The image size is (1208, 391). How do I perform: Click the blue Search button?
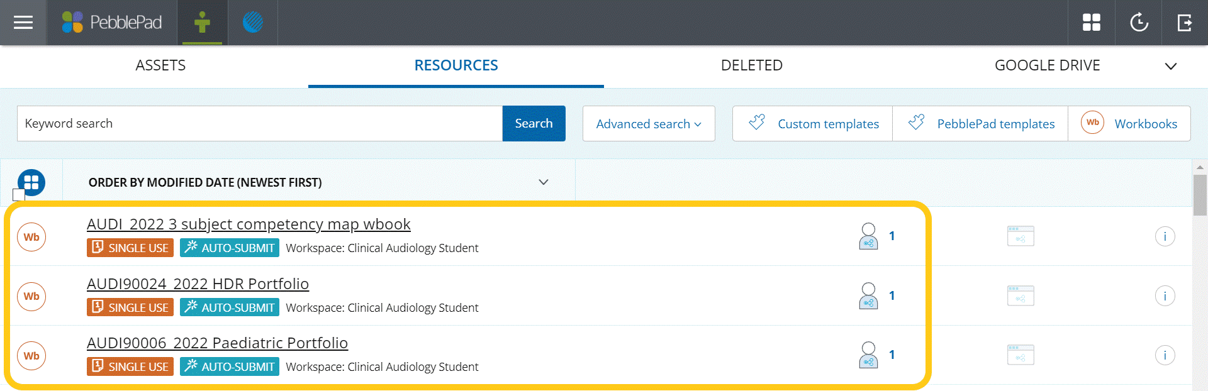(534, 124)
